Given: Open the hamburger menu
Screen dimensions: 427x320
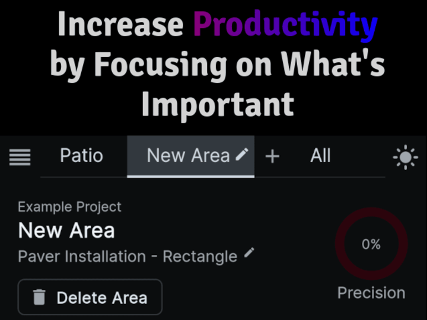Looking at the screenshot, I should (x=20, y=157).
